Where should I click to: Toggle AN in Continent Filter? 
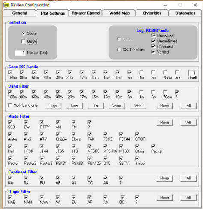click(x=105, y=178)
